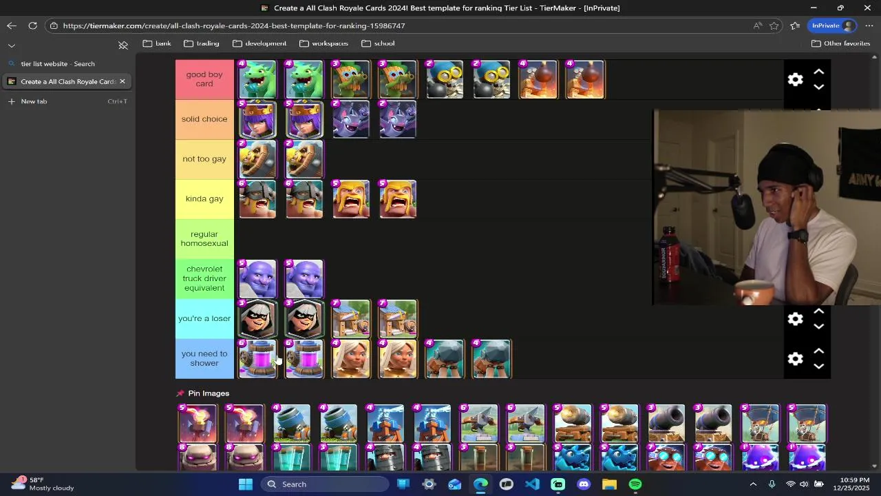This screenshot has width=881, height=496.
Task: Select leftmost Baby Dragon card in good boy row
Action: pyautogui.click(x=257, y=79)
